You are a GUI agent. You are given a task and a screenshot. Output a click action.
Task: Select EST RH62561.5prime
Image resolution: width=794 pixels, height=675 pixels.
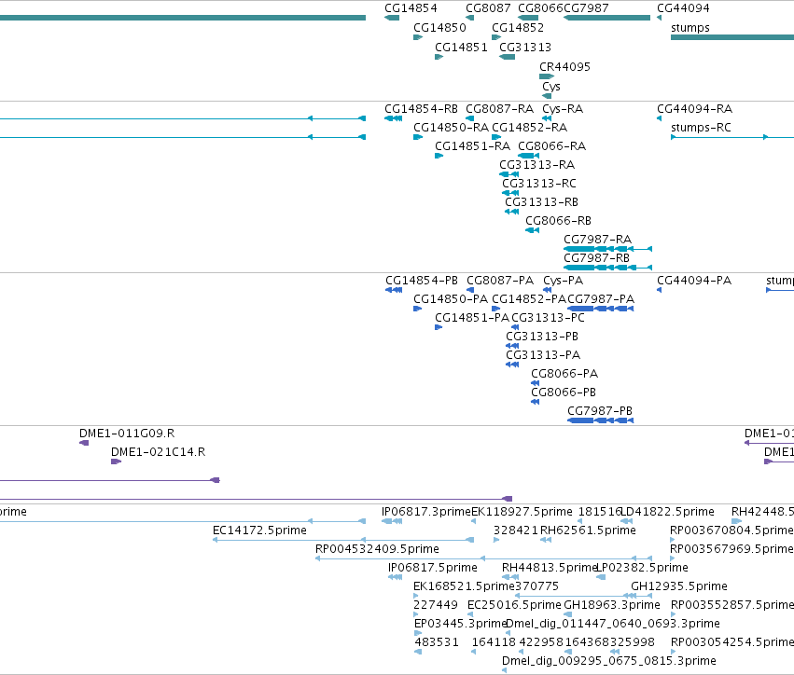[546, 540]
